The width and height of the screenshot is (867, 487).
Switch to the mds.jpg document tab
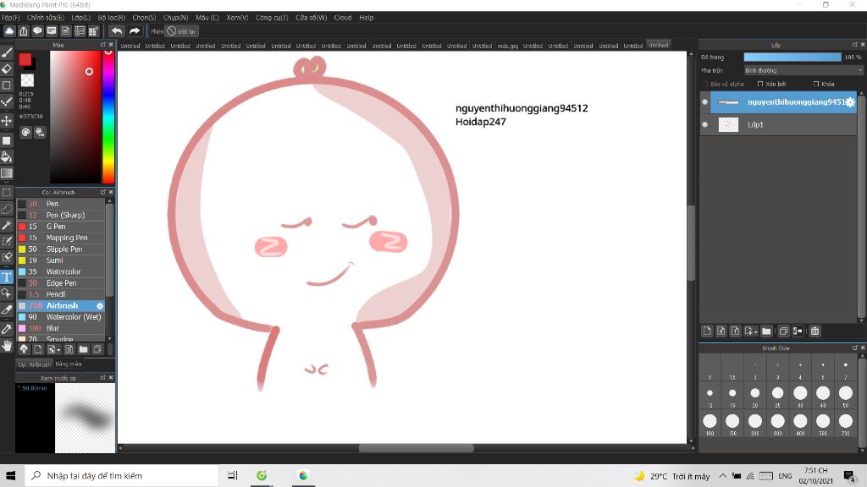(x=508, y=46)
